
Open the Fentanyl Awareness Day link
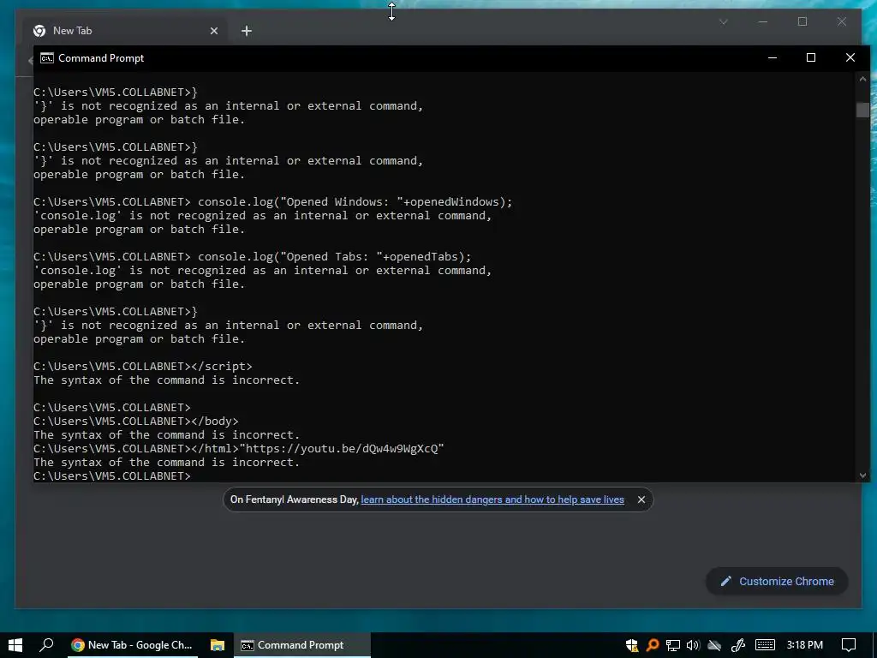[x=492, y=499]
